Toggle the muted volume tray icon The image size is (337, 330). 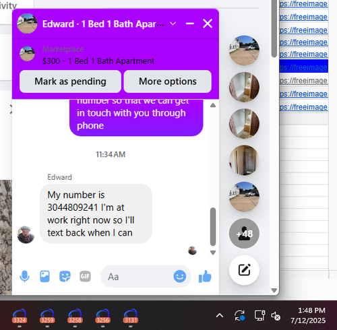click(x=276, y=316)
